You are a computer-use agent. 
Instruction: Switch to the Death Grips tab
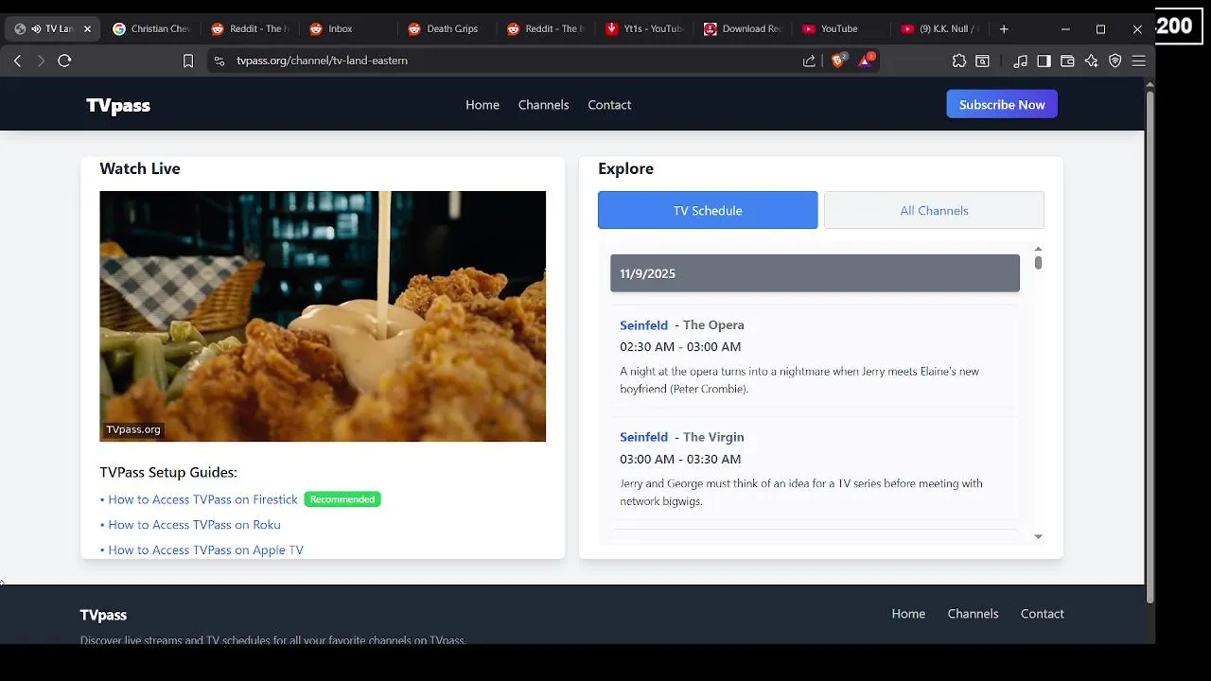point(447,29)
